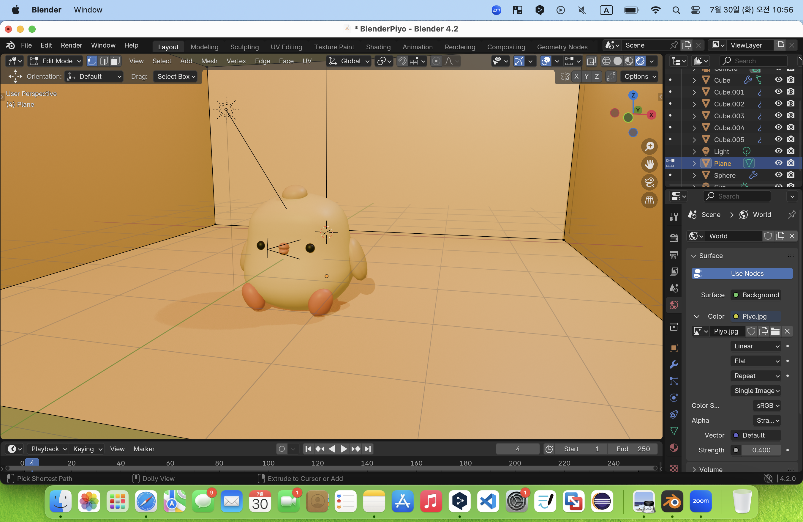Open the Edit Mode dropdown
This screenshot has height=522, width=803.
56,61
